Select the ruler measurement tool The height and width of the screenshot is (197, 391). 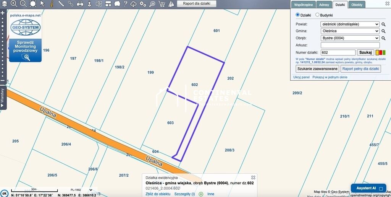pos(61,4)
